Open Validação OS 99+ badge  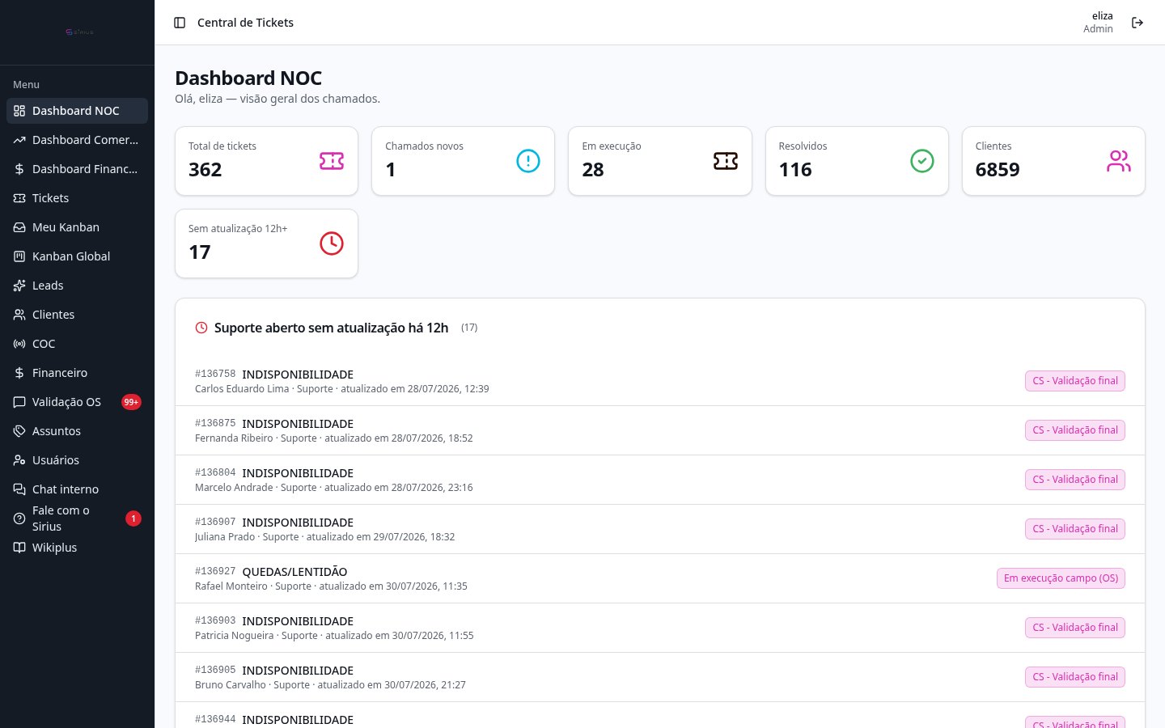[131, 402]
